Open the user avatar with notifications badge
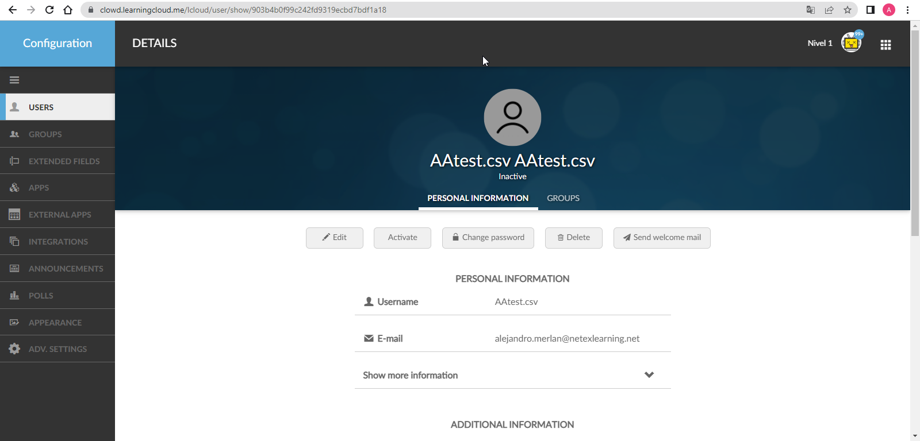This screenshot has width=920, height=441. [x=852, y=42]
